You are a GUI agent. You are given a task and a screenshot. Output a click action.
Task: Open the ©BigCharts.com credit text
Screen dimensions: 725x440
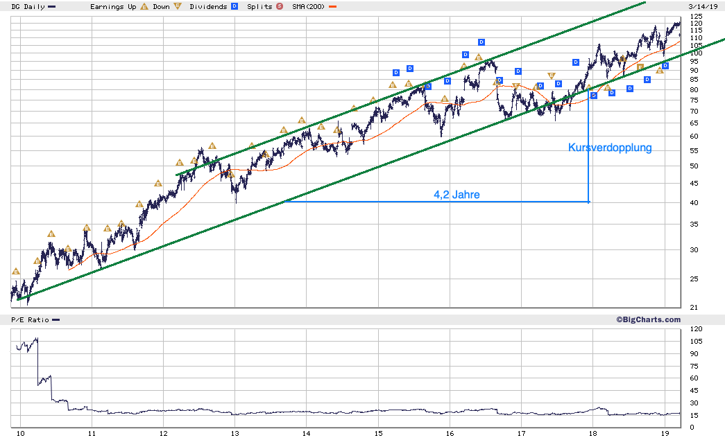648,319
